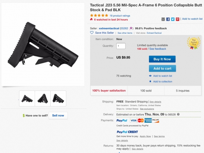This screenshot has width=204, height=153.
Task: Click the Sell now button
Action: [58, 116]
